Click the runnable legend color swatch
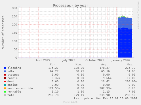141x105 pixels. point(5,92)
